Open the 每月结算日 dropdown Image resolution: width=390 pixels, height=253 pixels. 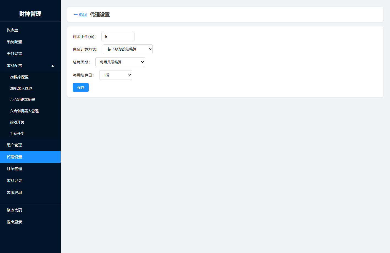tap(116, 75)
